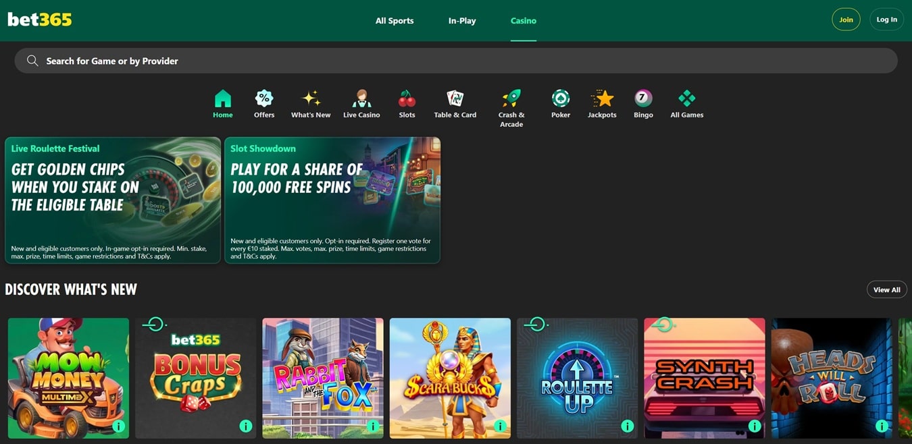This screenshot has height=444, width=912.
Task: Click the Log In button
Action: tap(887, 20)
